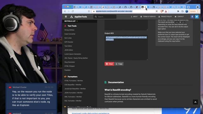Click the Brave Shields lion icon
The image size is (203, 114).
[162, 11]
